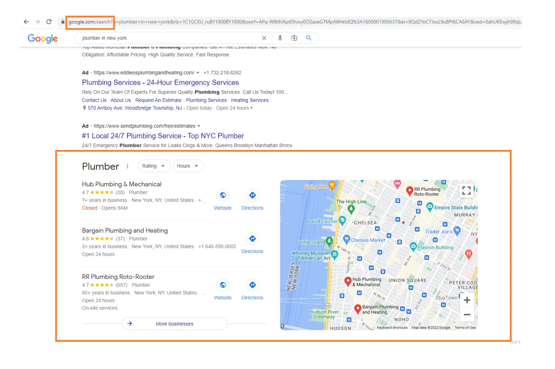This screenshot has height=369, width=555.
Task: Click Bargain Plumbing phone +1 646-595-0002
Action: [217, 247]
